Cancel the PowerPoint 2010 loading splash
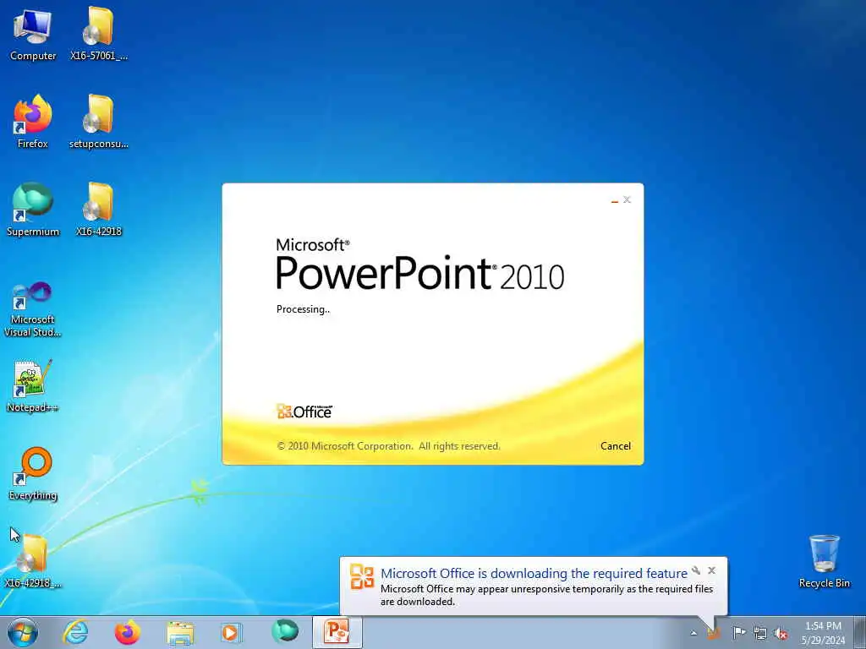The image size is (866, 649). tap(616, 446)
